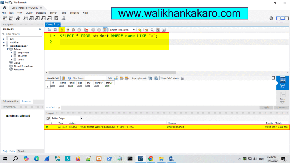The image size is (290, 163).
Task: Click the Execute Current Statement icon
Action: pos(67,30)
